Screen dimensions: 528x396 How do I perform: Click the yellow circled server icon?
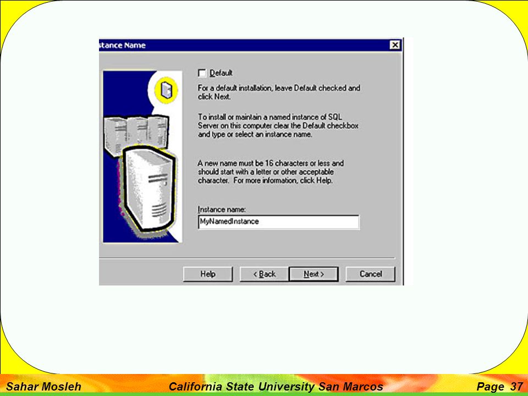pos(166,90)
